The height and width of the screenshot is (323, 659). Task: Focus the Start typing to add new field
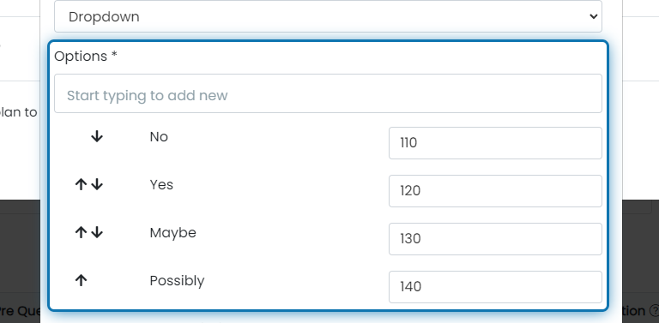[329, 93]
